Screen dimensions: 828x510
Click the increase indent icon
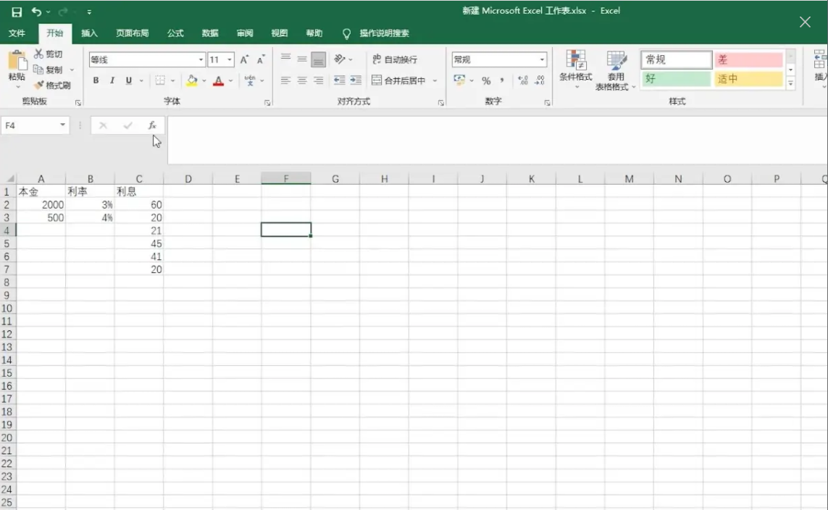click(x=355, y=80)
